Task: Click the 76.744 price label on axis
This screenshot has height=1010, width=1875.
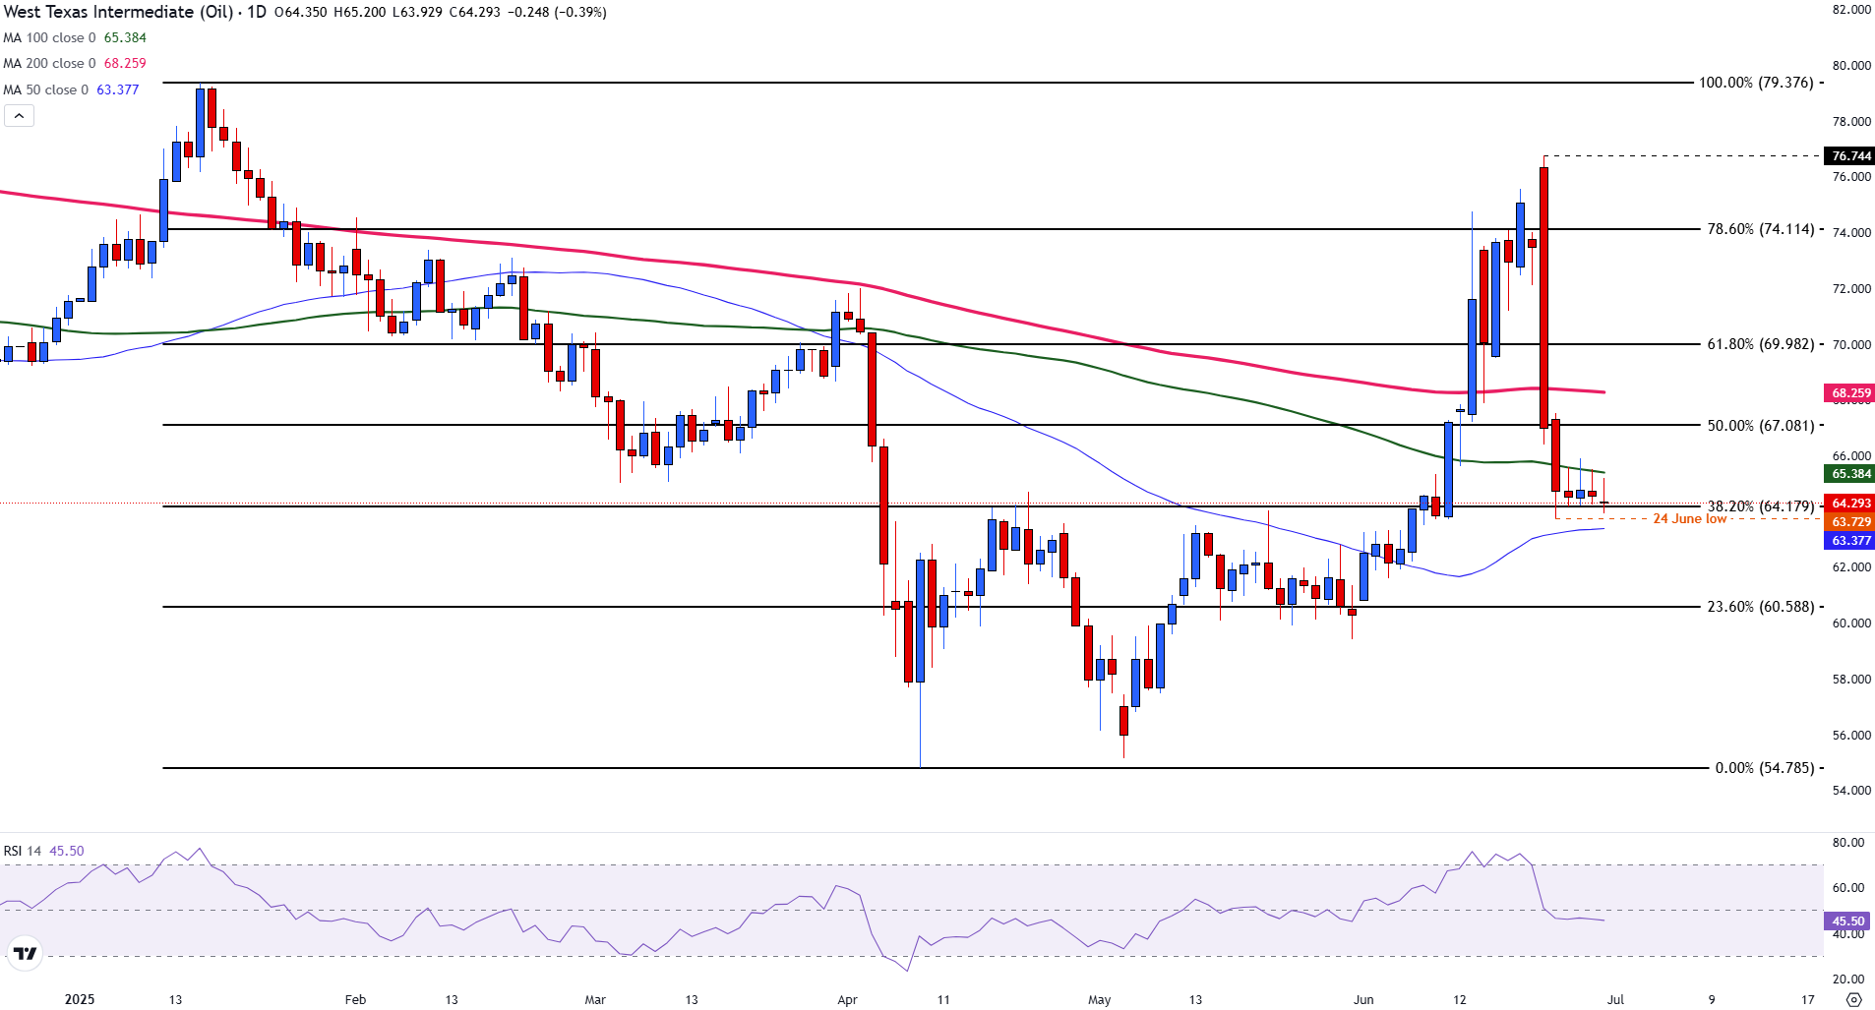Action: point(1850,156)
